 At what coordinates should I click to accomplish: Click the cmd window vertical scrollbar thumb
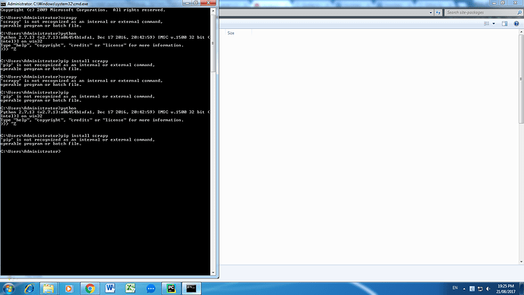(x=213, y=44)
